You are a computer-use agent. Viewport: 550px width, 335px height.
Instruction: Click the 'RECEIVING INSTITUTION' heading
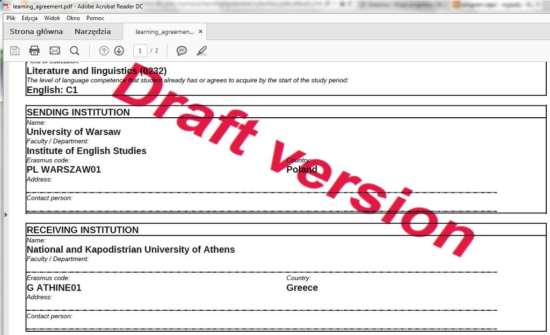pos(83,230)
